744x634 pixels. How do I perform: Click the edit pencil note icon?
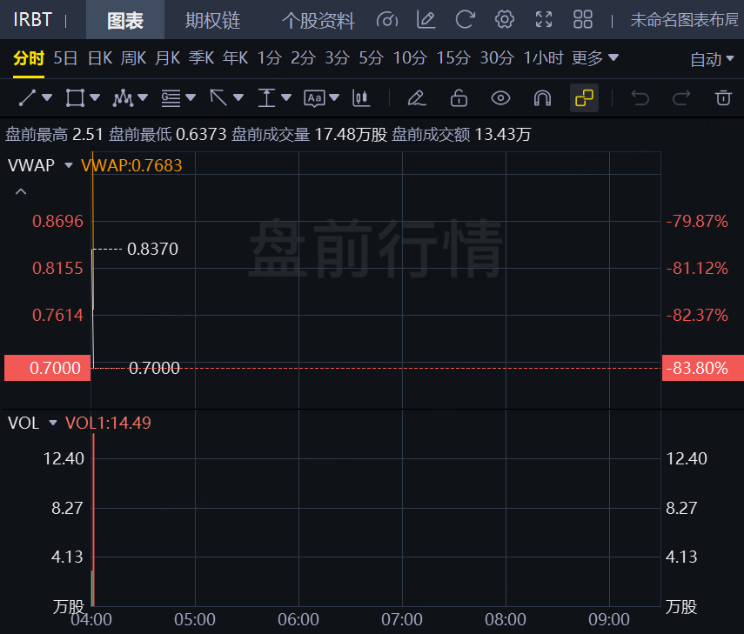(x=426, y=20)
